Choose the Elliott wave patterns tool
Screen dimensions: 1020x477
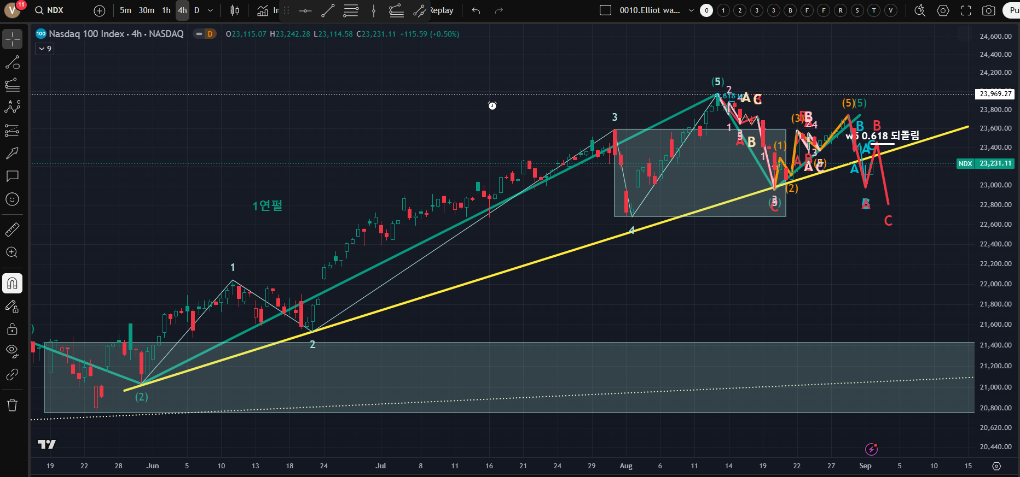point(12,107)
